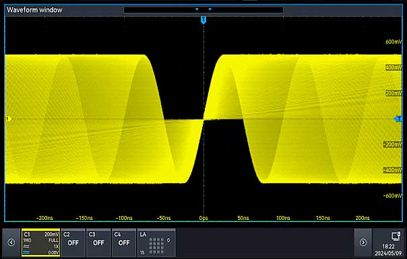Click the right arrow navigation button
The image size is (407, 259).
[363, 243]
